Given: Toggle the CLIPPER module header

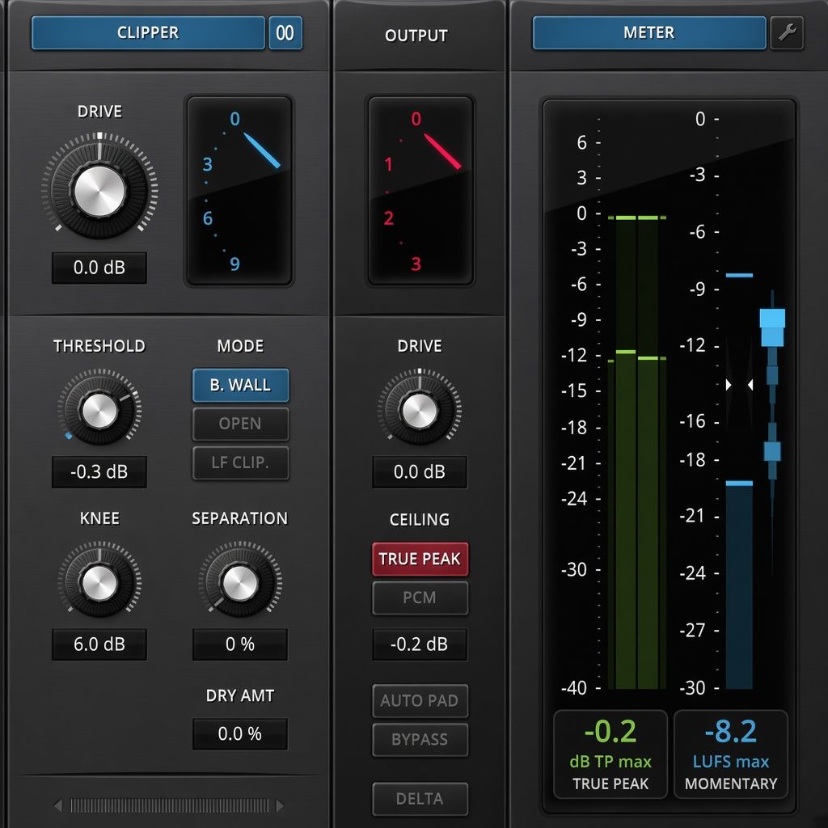Looking at the screenshot, I should pos(148,32).
